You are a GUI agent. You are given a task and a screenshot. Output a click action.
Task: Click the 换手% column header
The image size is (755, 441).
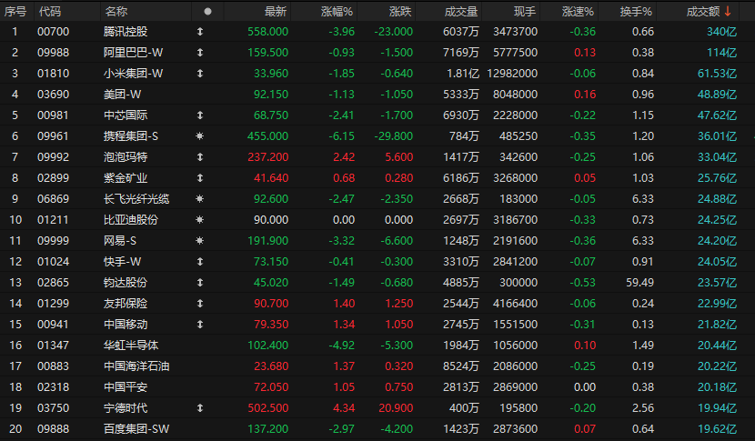636,12
